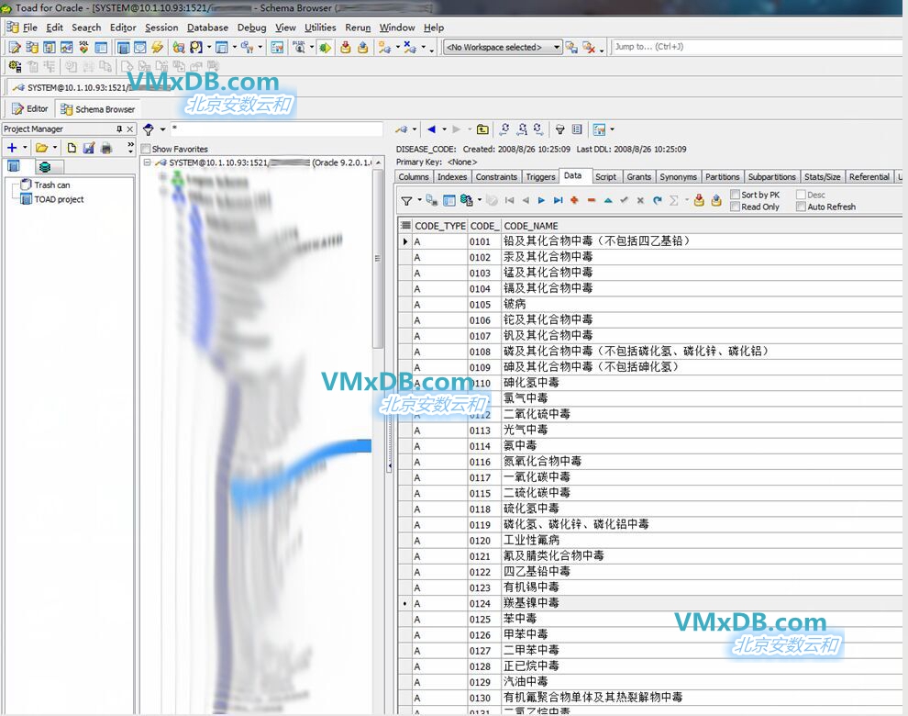Screen dimensions: 908x716
Task: Open the workspace selection dropdown
Action: (x=557, y=47)
